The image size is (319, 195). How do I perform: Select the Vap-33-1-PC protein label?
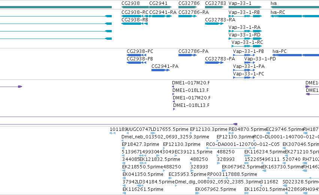coord(249,74)
